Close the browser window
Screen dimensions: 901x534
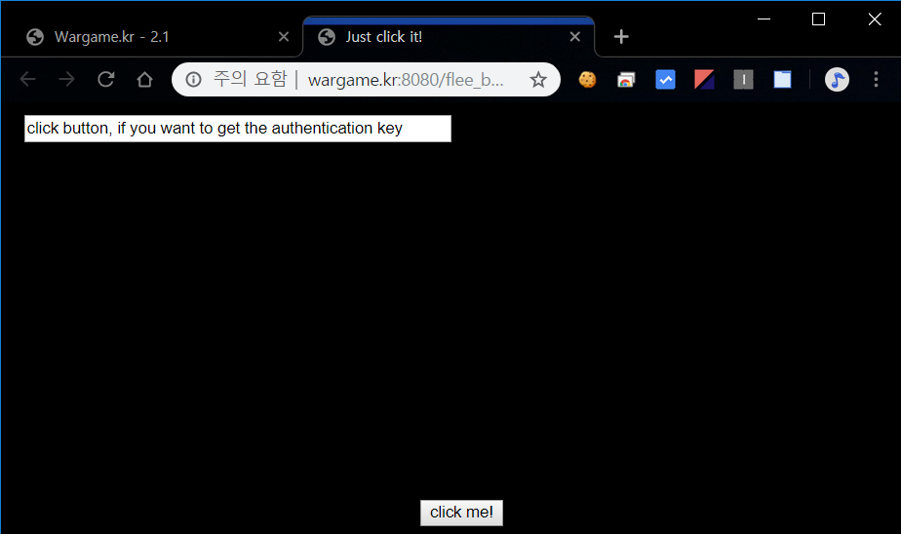coord(875,19)
